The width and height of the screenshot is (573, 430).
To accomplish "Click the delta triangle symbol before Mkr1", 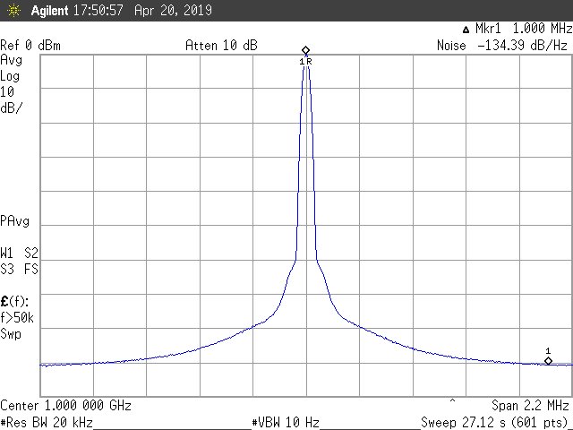I will (x=466, y=30).
